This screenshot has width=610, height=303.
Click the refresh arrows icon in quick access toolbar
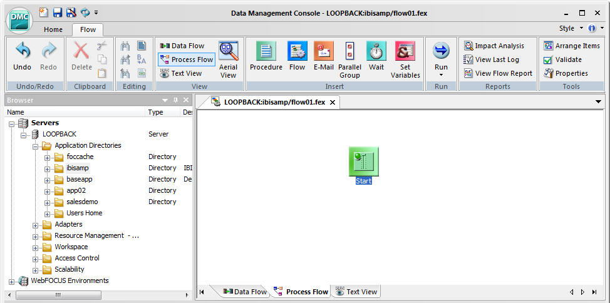85,13
